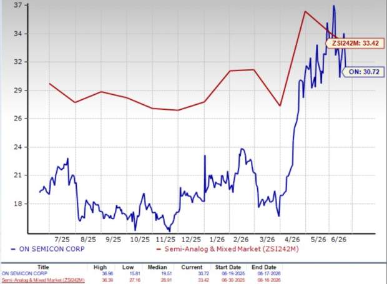The width and height of the screenshot is (387, 284).
Task: Click the 36.39 high value for ZSI242M
Action: (107, 280)
